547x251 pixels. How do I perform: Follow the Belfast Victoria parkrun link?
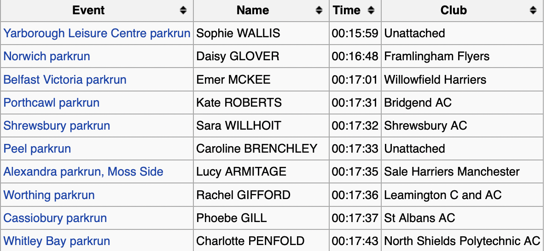[65, 80]
